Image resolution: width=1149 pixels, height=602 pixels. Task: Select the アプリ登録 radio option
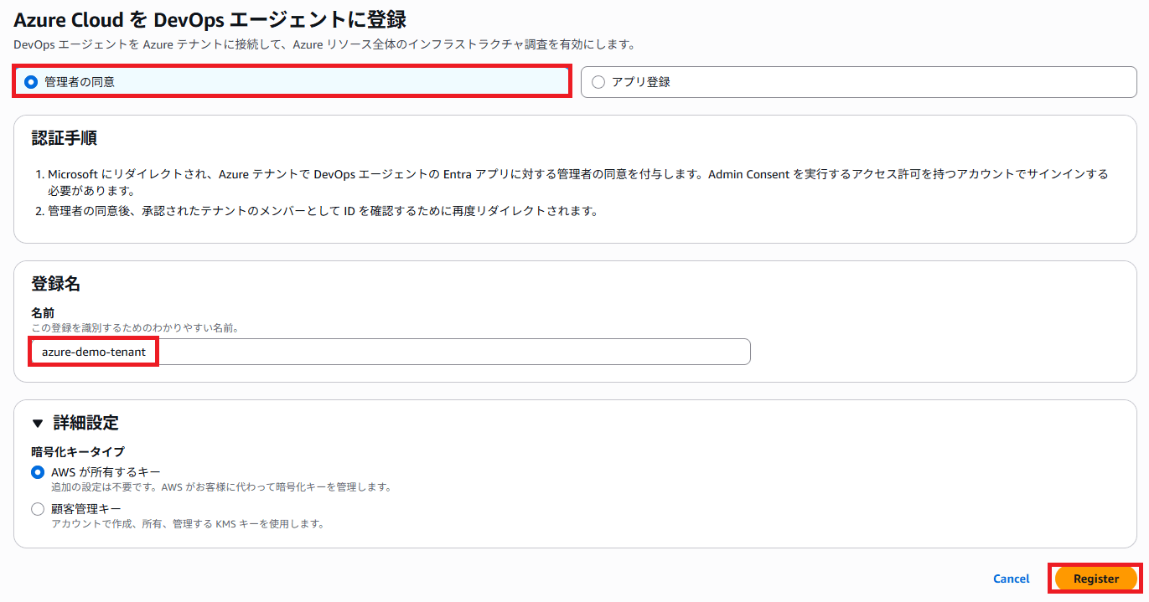tap(858, 82)
